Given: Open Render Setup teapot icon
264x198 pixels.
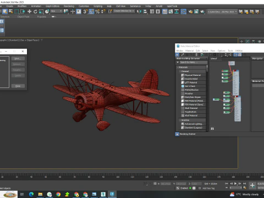Looking at the screenshot, I should pos(190,12).
